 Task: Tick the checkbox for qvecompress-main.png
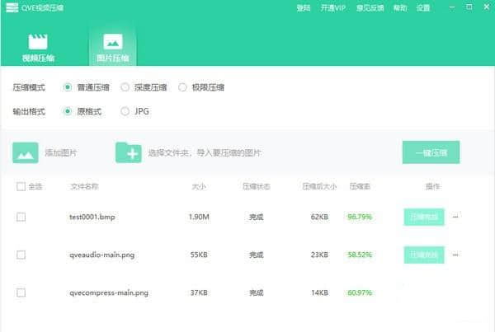point(21,292)
